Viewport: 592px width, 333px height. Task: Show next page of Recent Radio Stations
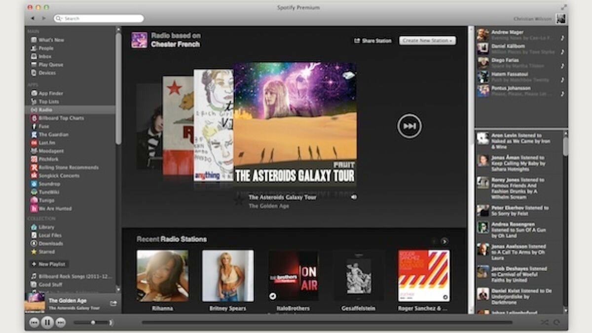[x=444, y=241]
